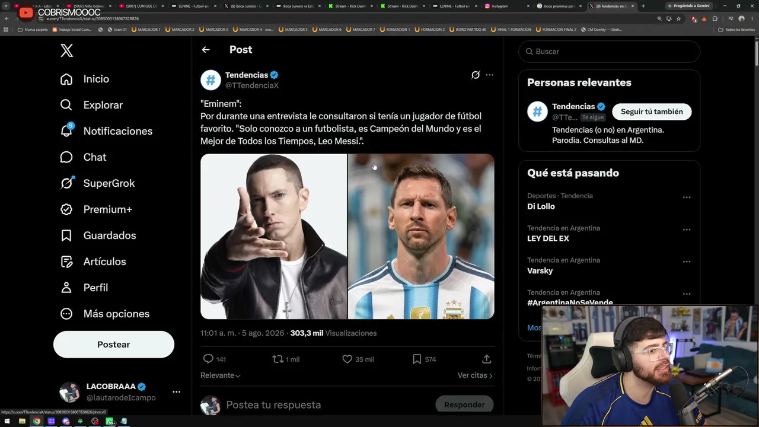The width and height of the screenshot is (759, 427).
Task: Open more options for Varsky trend
Action: click(x=687, y=262)
